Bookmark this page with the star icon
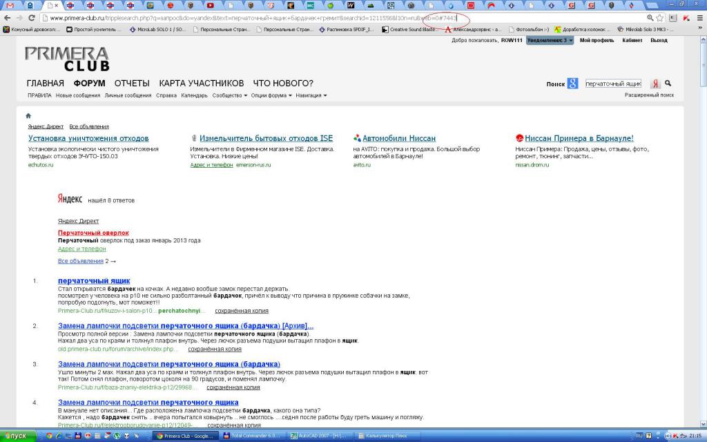 pyautogui.click(x=659, y=18)
